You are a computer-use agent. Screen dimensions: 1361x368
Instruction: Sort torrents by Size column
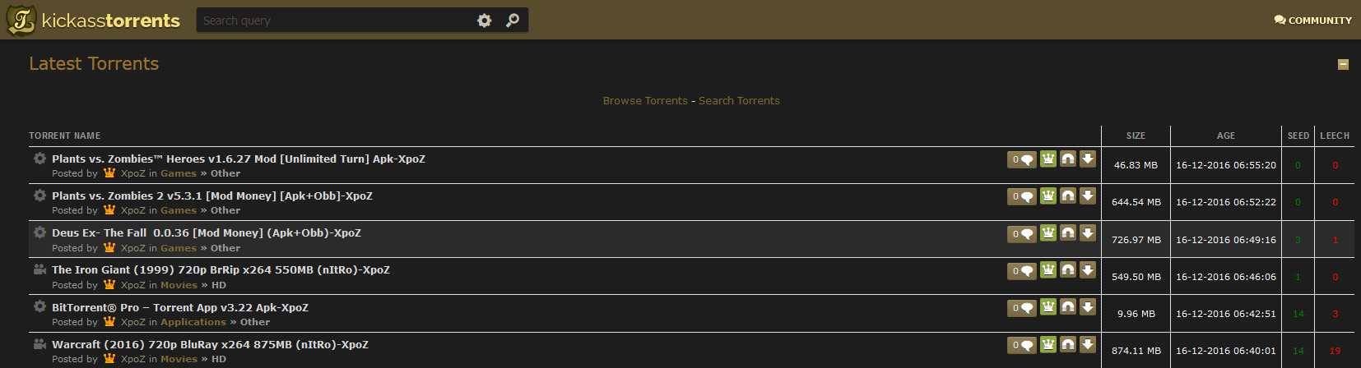click(x=1136, y=136)
